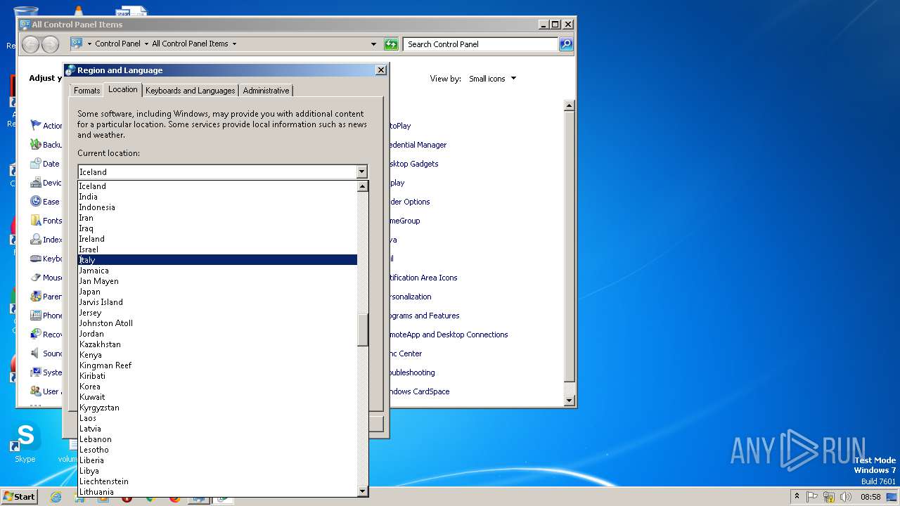Click the location list scroll up arrow
This screenshot has height=506, width=900.
[x=363, y=186]
